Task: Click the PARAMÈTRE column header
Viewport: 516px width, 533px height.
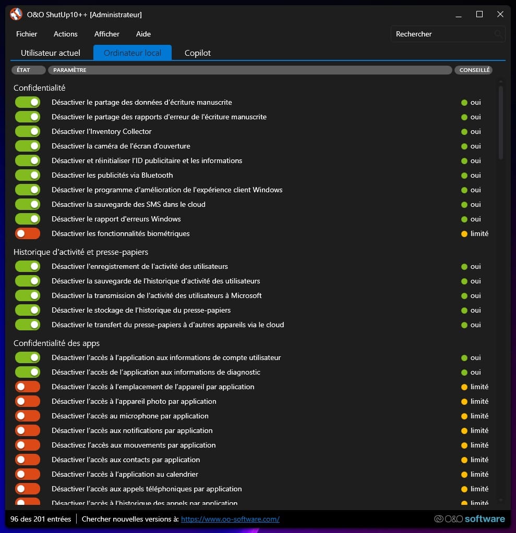Action: (250, 70)
